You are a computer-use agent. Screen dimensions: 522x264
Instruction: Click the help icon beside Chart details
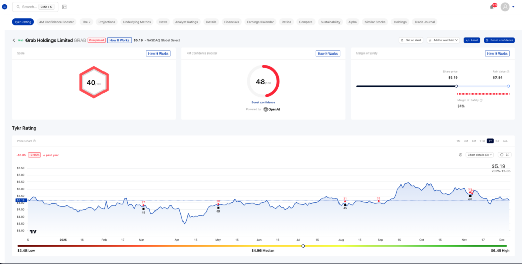tap(461, 155)
